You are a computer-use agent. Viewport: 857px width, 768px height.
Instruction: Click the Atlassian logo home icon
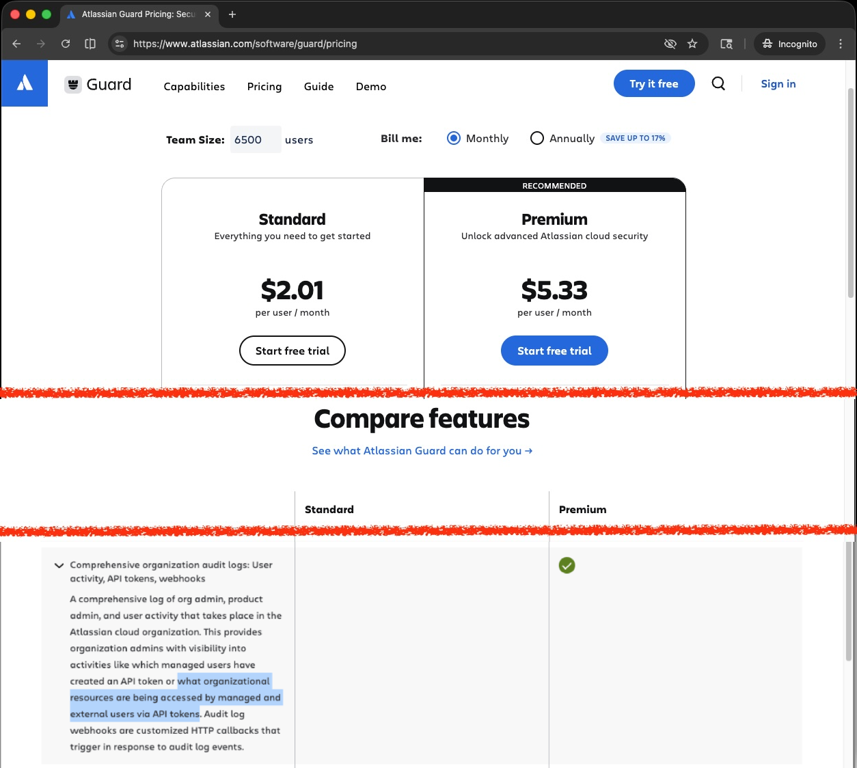[25, 83]
